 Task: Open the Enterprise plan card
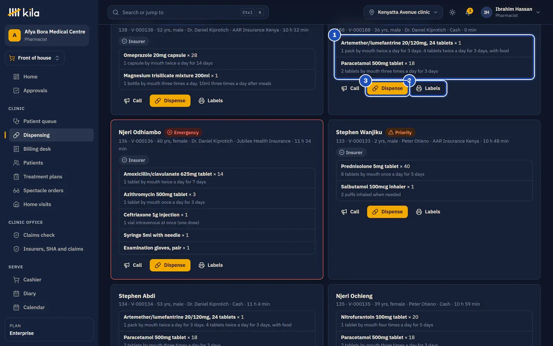pos(49,329)
